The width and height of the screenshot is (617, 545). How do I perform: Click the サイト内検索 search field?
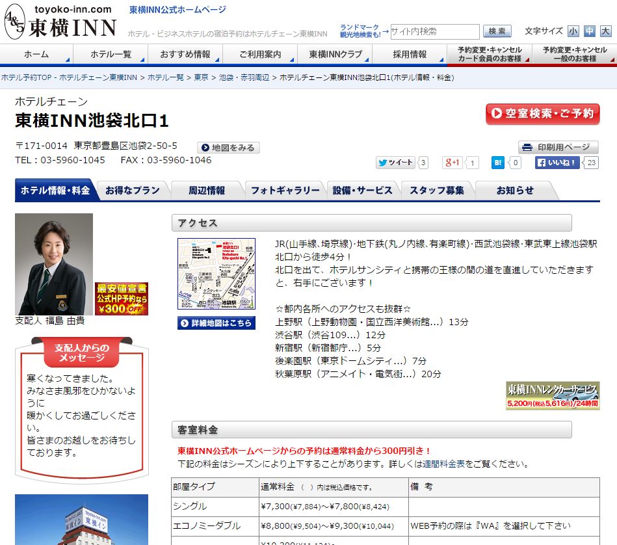click(435, 31)
